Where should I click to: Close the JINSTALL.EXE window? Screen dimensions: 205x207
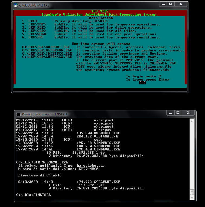click(x=181, y=4)
